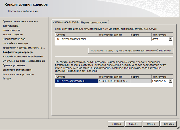Screen dimensions: 180x130
Task: Click Тип запуска header in top table
Action: coord(162,35)
